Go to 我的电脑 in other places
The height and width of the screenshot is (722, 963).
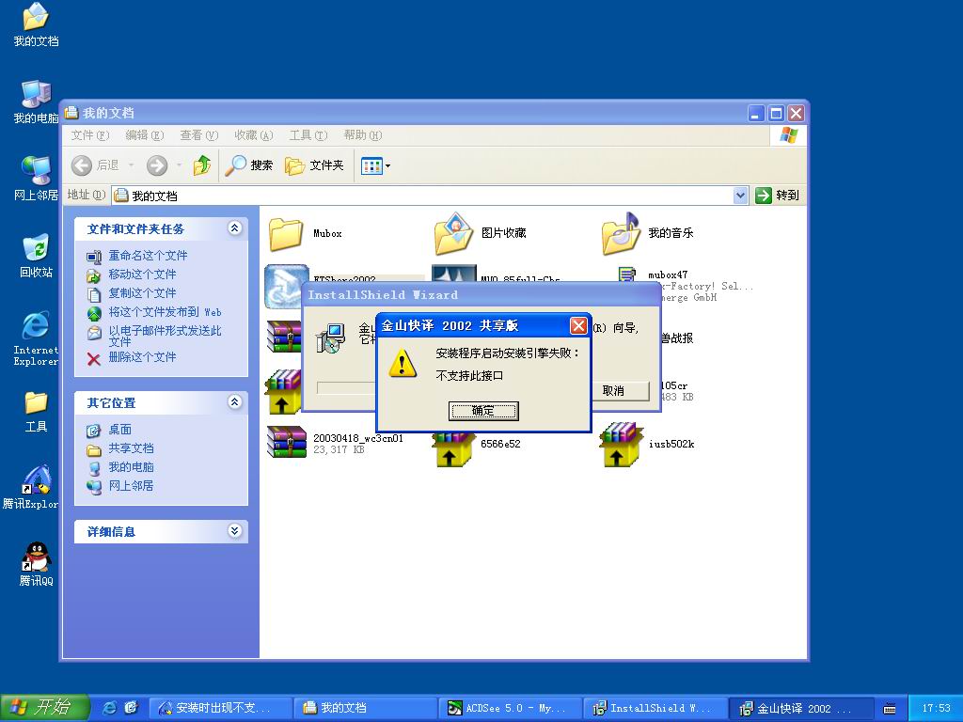click(131, 467)
